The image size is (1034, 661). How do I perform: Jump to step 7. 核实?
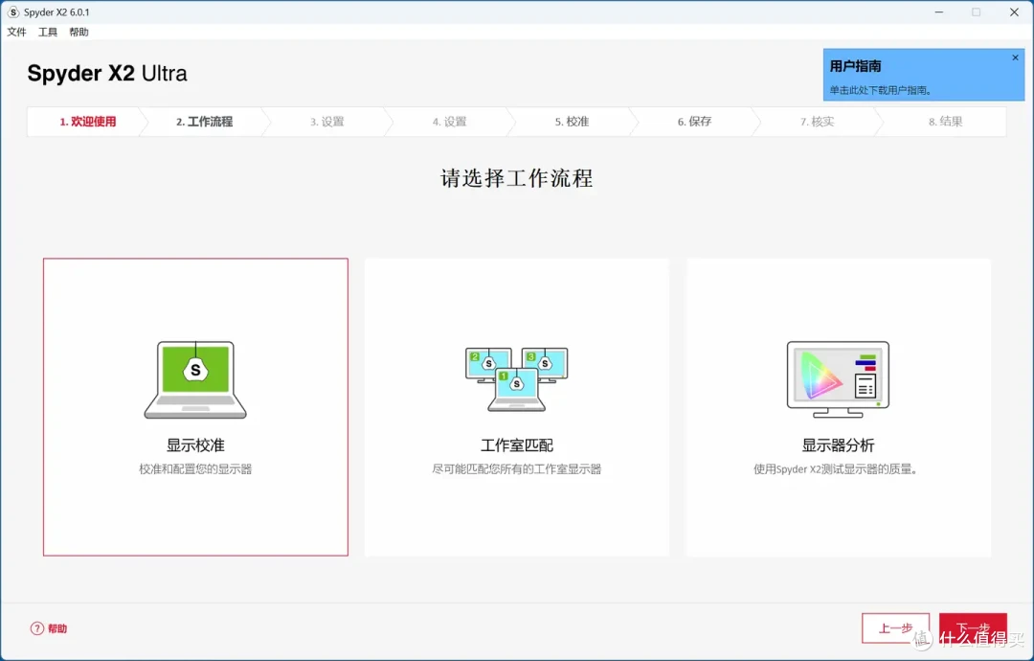tap(817, 122)
